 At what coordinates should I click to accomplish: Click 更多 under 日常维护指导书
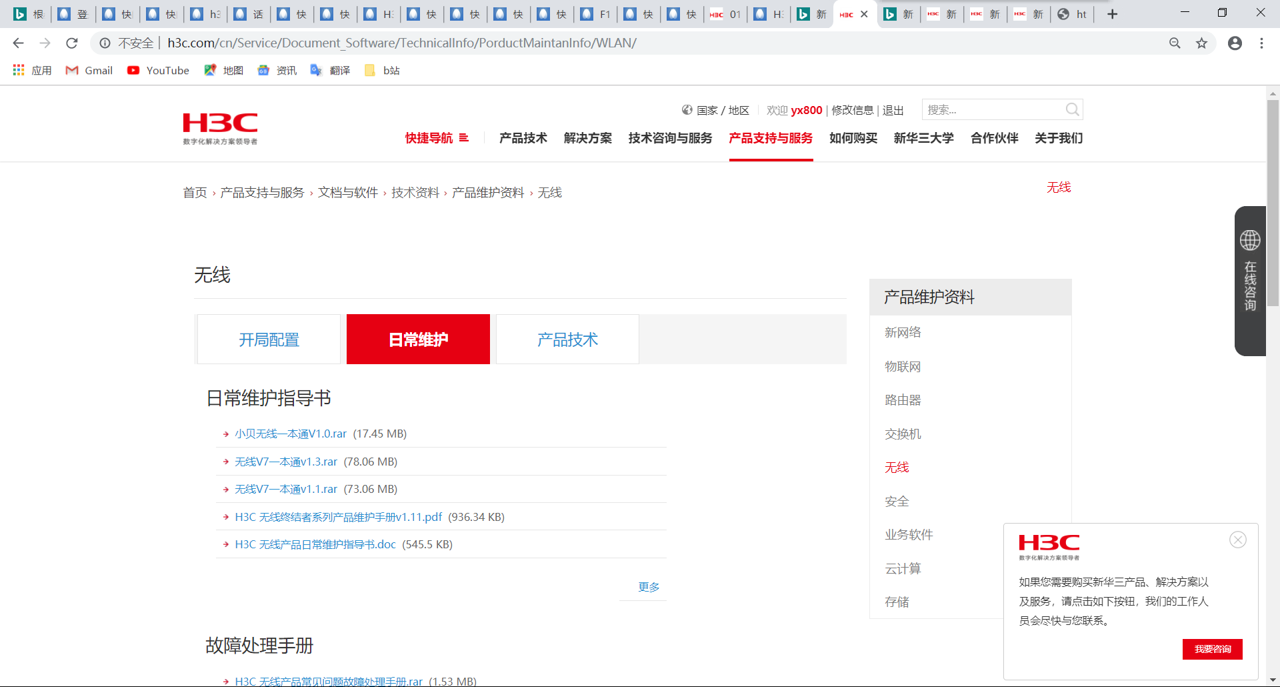649,587
